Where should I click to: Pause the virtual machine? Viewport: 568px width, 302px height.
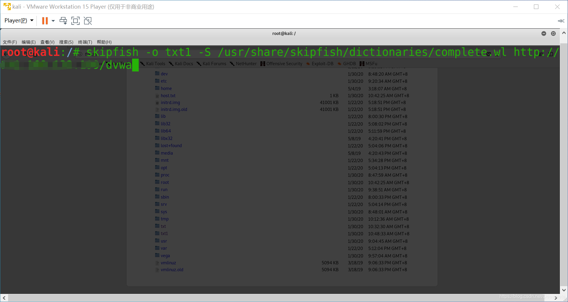pyautogui.click(x=45, y=21)
